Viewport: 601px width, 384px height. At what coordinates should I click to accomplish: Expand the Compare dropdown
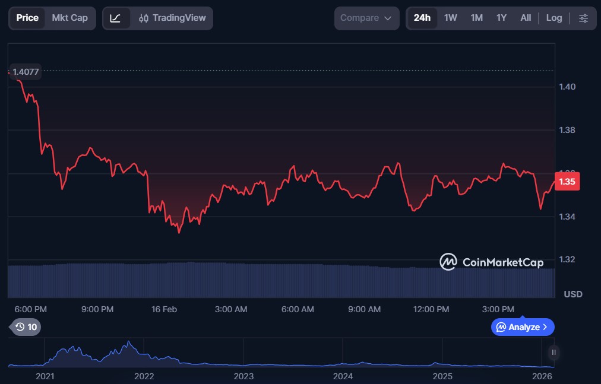pyautogui.click(x=366, y=18)
